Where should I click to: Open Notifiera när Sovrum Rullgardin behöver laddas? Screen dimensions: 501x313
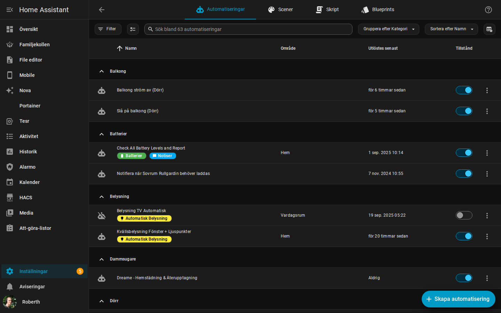163,174
